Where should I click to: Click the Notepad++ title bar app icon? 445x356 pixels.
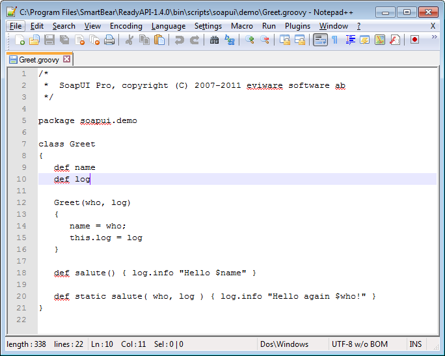tap(12, 12)
